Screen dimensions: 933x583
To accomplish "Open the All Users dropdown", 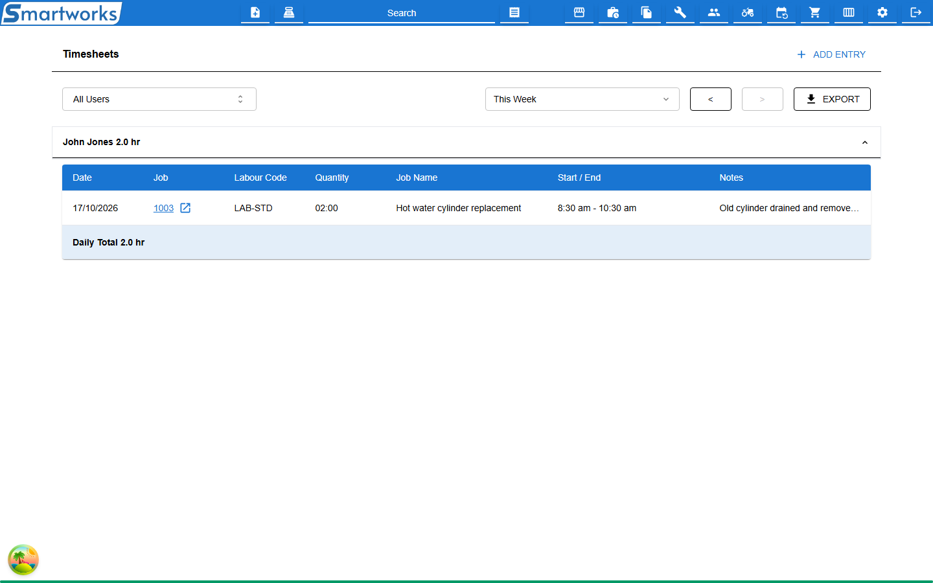I will click(159, 99).
